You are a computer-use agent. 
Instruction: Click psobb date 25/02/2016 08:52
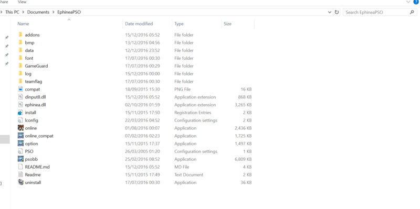[x=142, y=159]
